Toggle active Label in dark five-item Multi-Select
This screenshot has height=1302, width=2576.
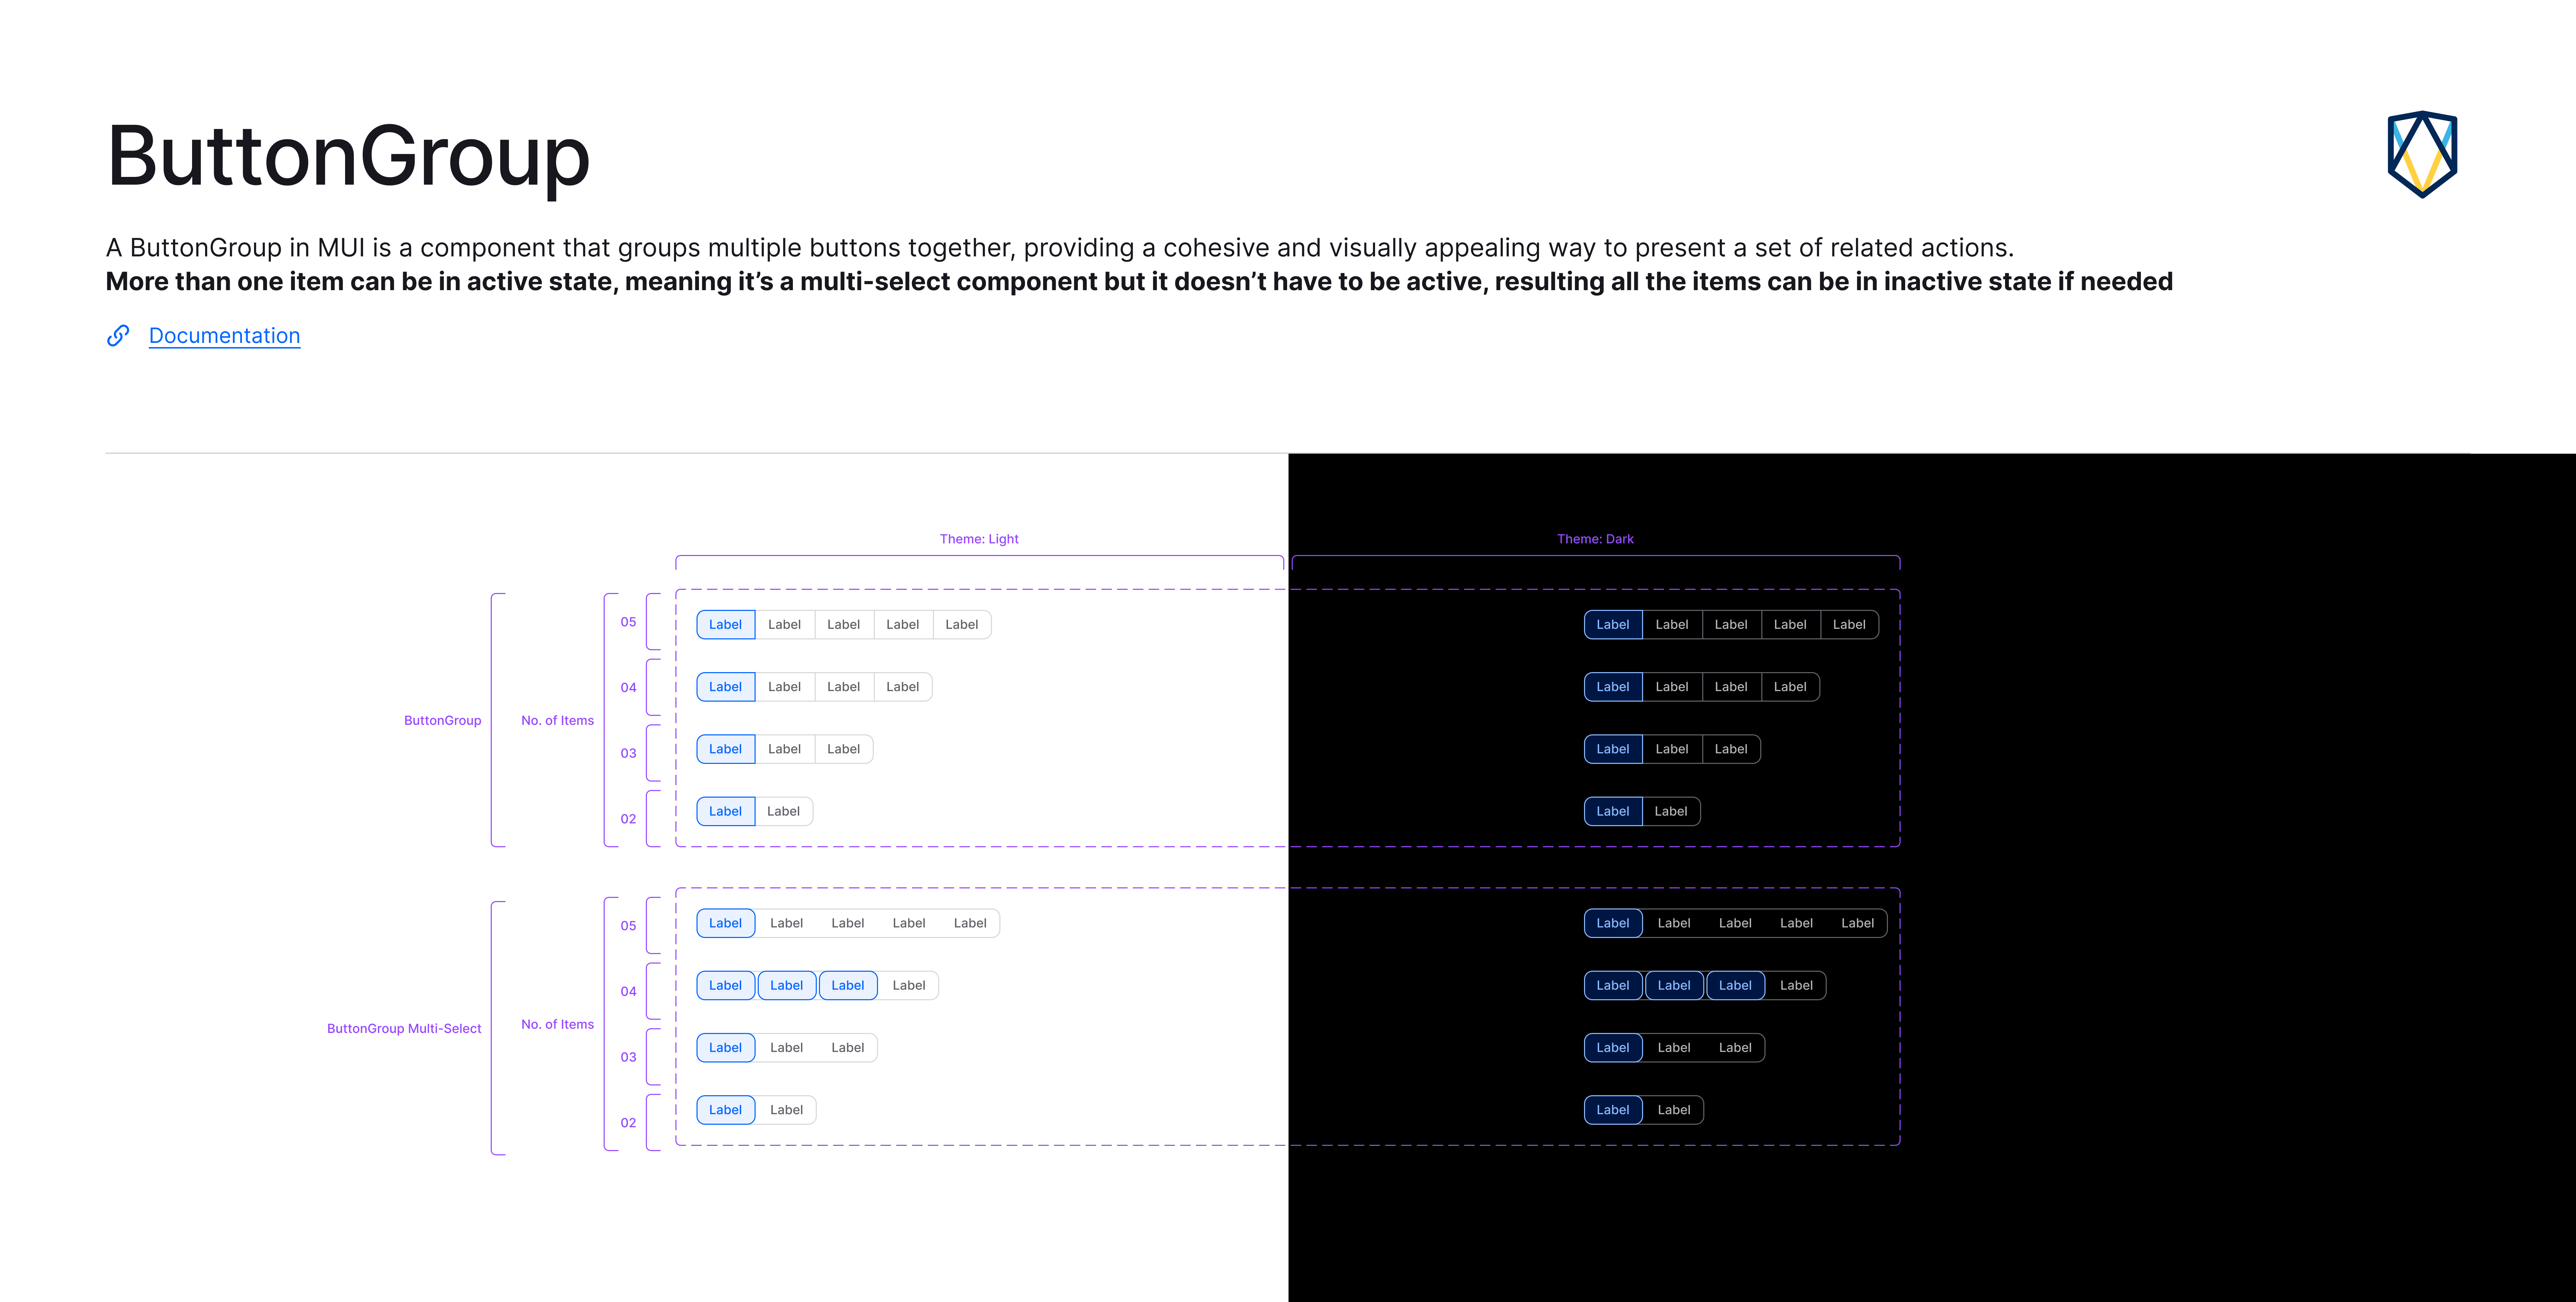(x=1613, y=923)
